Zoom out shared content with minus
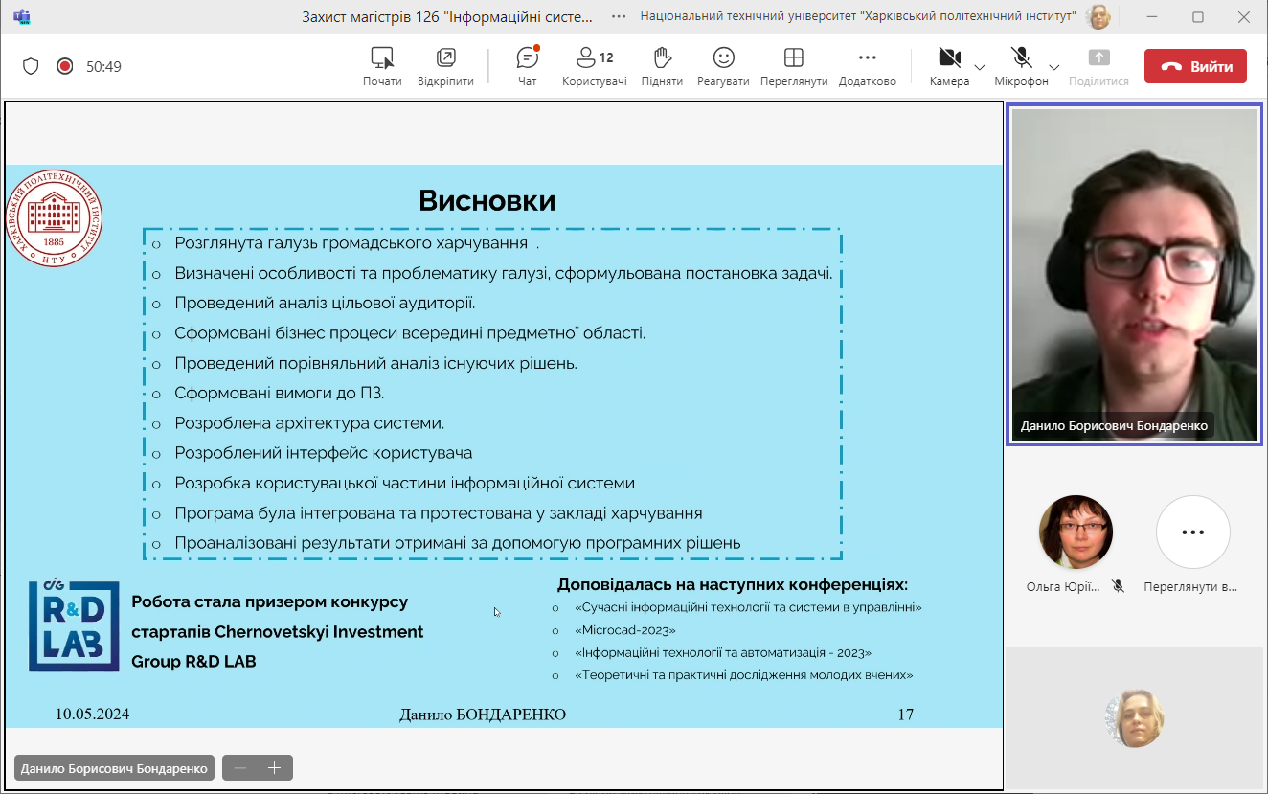Image resolution: width=1268 pixels, height=794 pixels. (x=240, y=768)
